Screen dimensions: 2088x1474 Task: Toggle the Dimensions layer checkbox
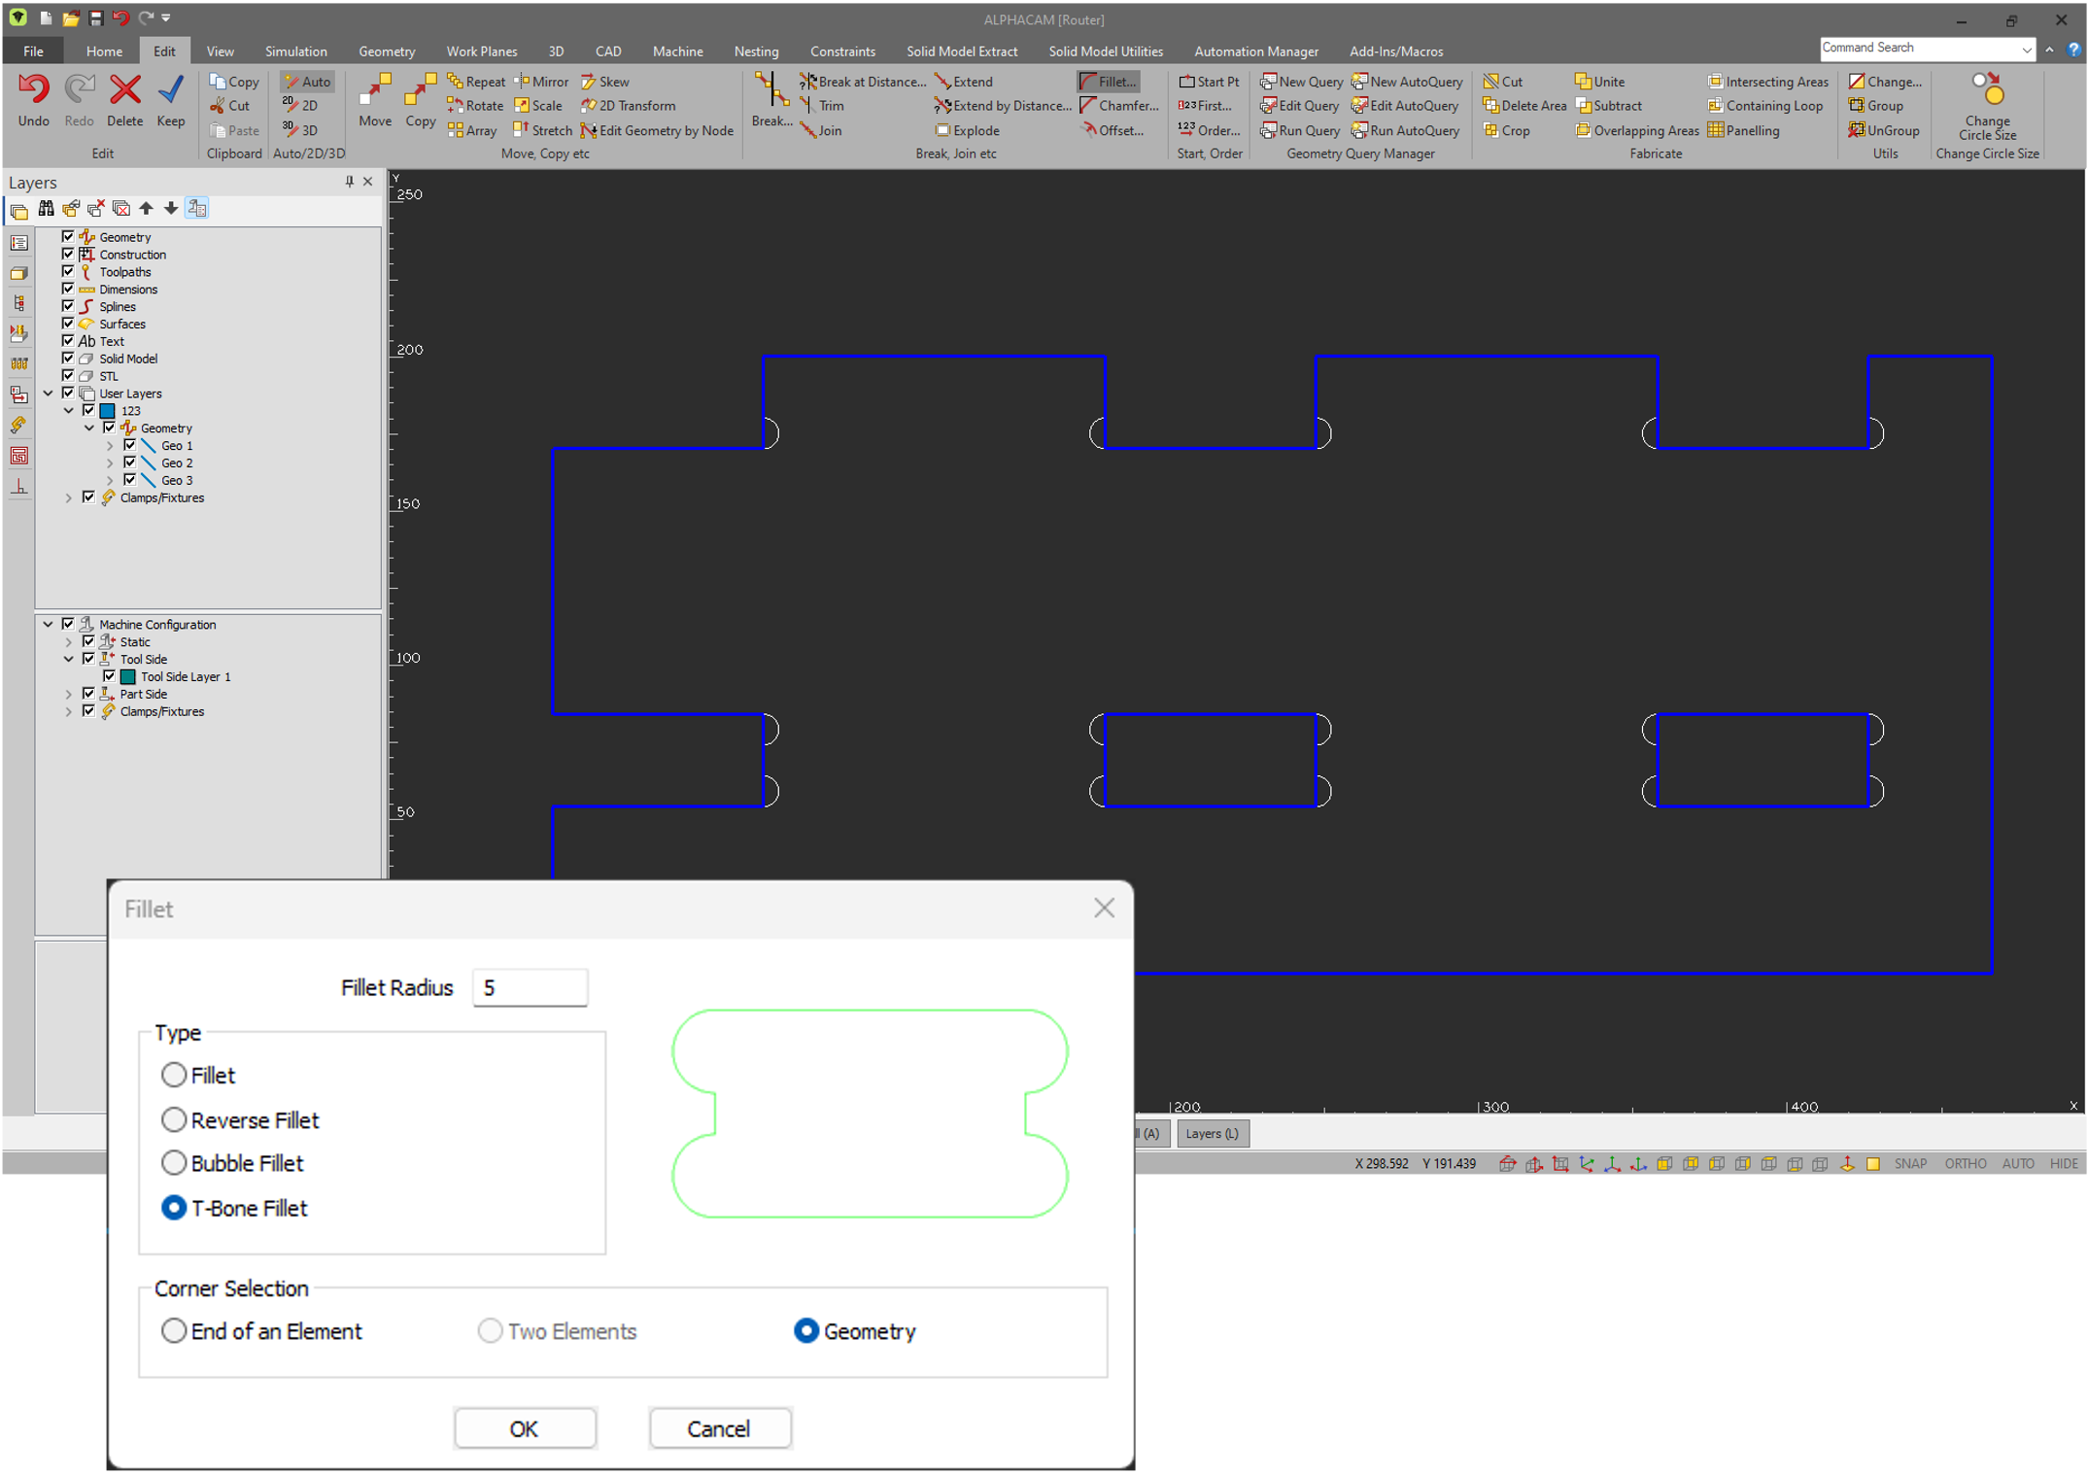click(x=68, y=289)
